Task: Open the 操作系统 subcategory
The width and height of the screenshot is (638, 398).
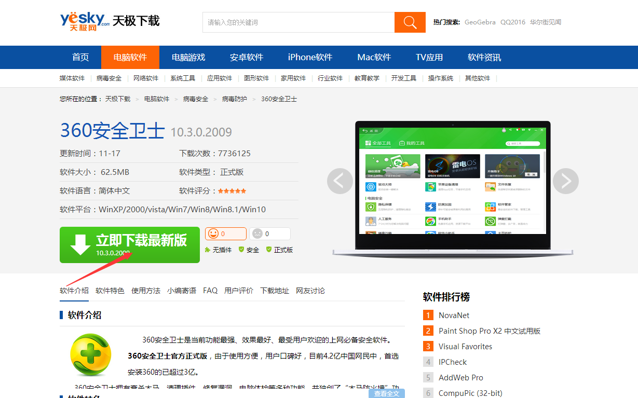Action: point(441,78)
